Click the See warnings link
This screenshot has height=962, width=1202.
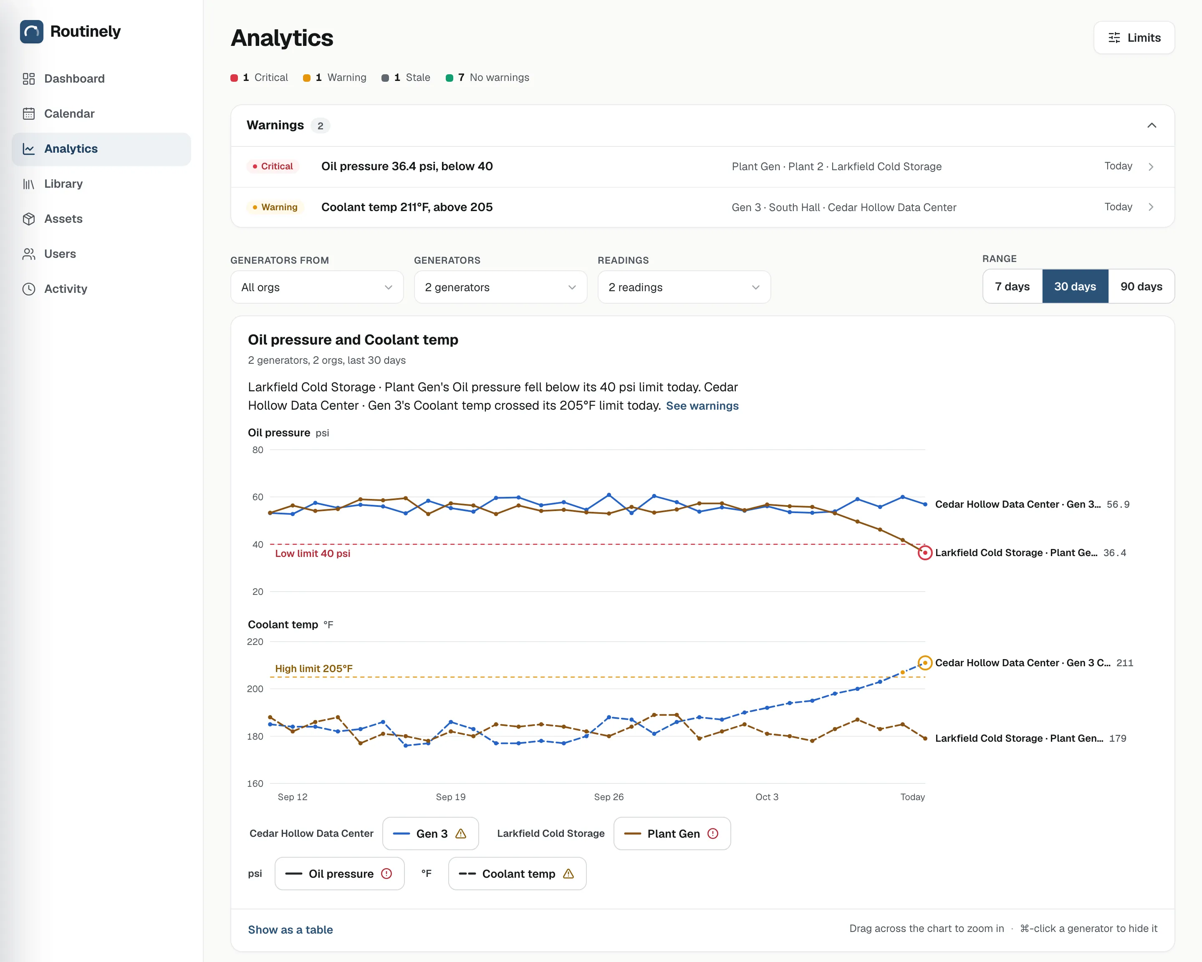[x=702, y=406]
